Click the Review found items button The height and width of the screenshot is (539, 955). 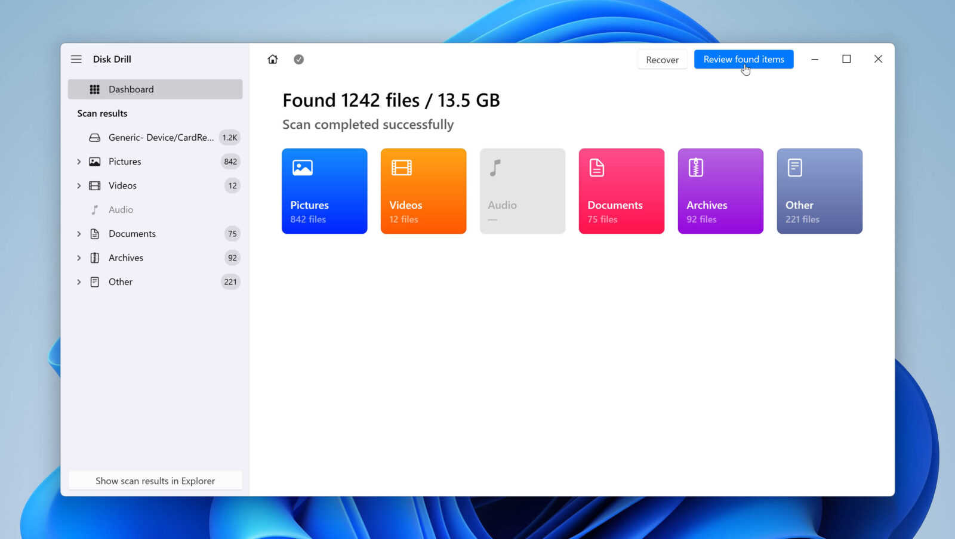coord(744,59)
